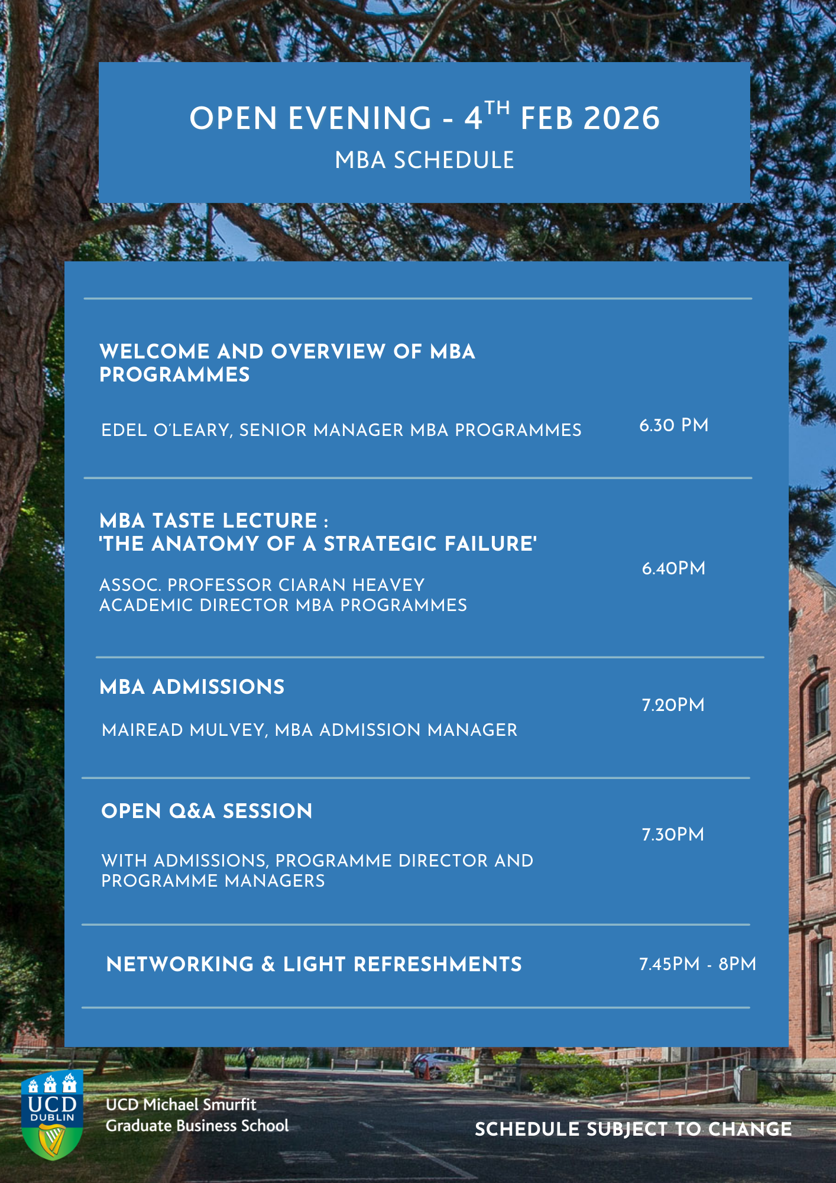Click the Academic Director MBA Programmes line

point(283,605)
